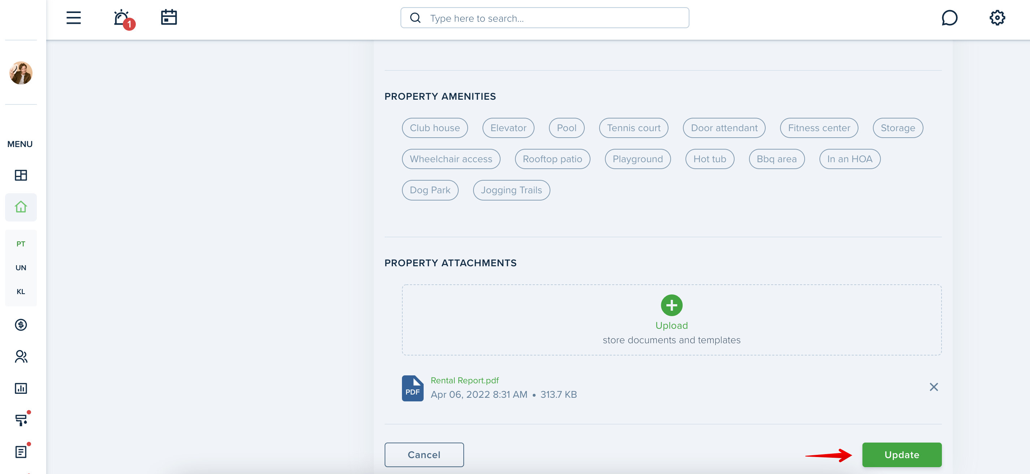Viewport: 1030px width, 474px height.
Task: Click the 'store documents and templates' text
Action: [x=671, y=340]
